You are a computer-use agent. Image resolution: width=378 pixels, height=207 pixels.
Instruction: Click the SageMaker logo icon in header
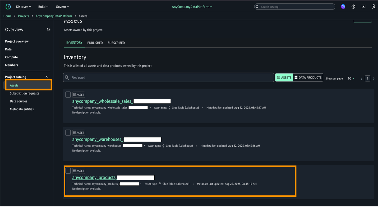[8, 7]
